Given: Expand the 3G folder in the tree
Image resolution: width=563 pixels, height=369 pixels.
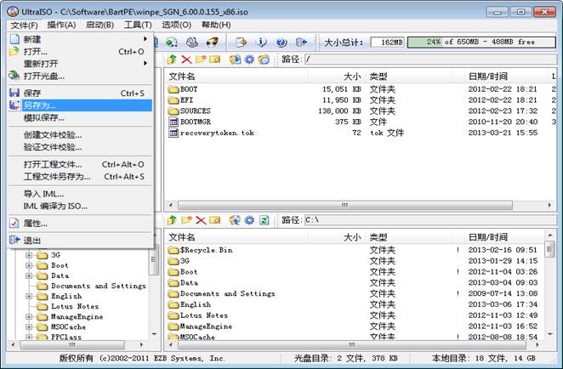Looking at the screenshot, I should coord(29,254).
